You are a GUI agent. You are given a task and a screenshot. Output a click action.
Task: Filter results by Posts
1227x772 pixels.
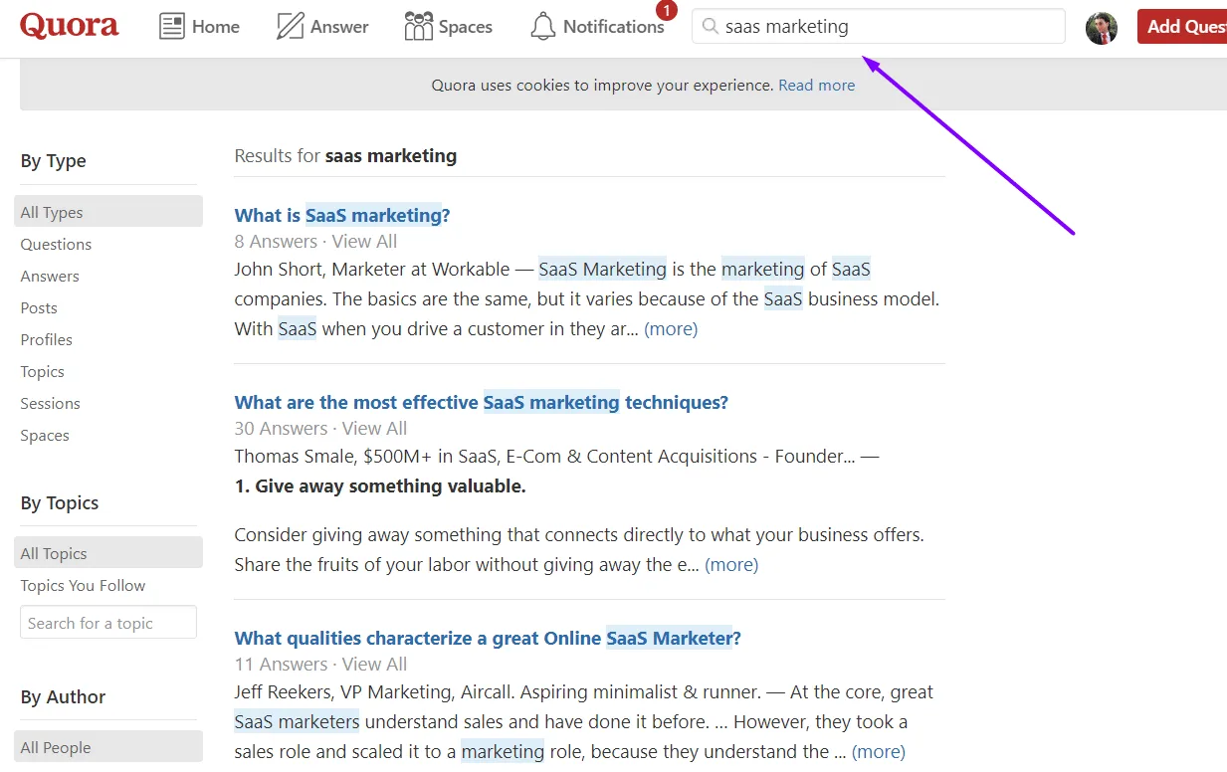pyautogui.click(x=39, y=307)
